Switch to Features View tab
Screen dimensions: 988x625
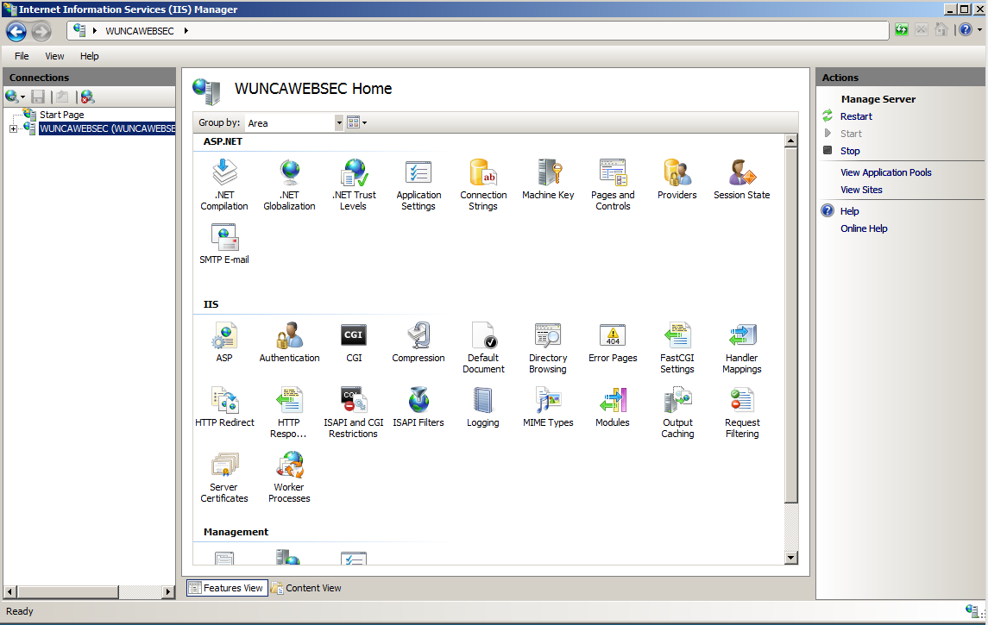click(227, 588)
